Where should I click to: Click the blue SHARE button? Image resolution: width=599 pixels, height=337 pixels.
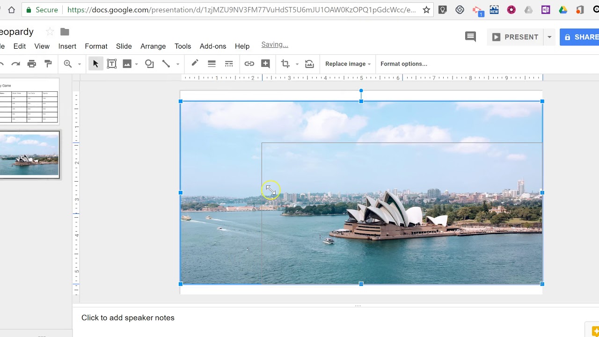coord(579,37)
